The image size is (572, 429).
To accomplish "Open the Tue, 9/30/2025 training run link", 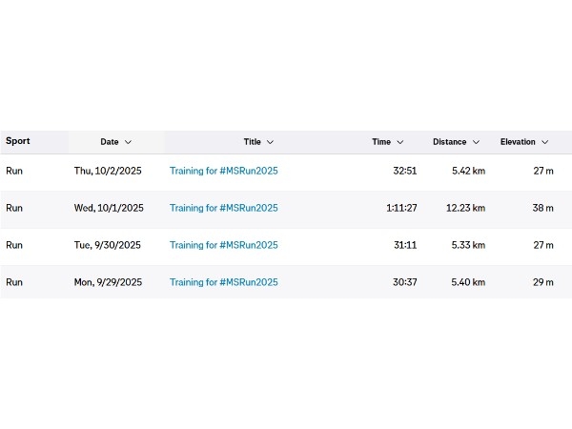I will point(224,245).
